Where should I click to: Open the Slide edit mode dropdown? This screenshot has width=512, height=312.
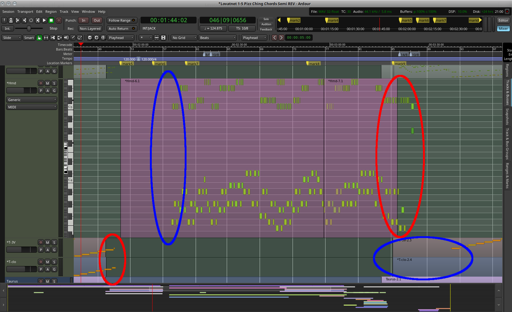pos(12,38)
